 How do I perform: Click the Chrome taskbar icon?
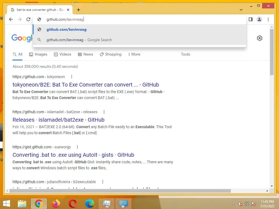click(39, 204)
